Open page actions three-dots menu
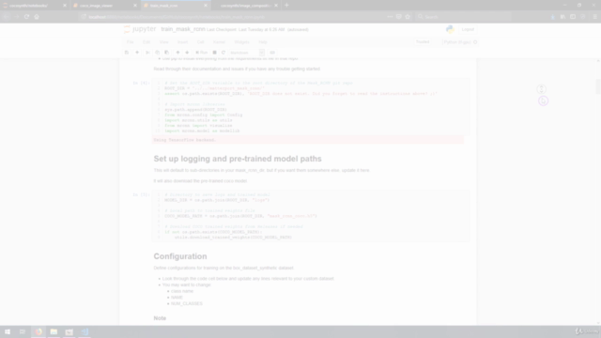 390,17
